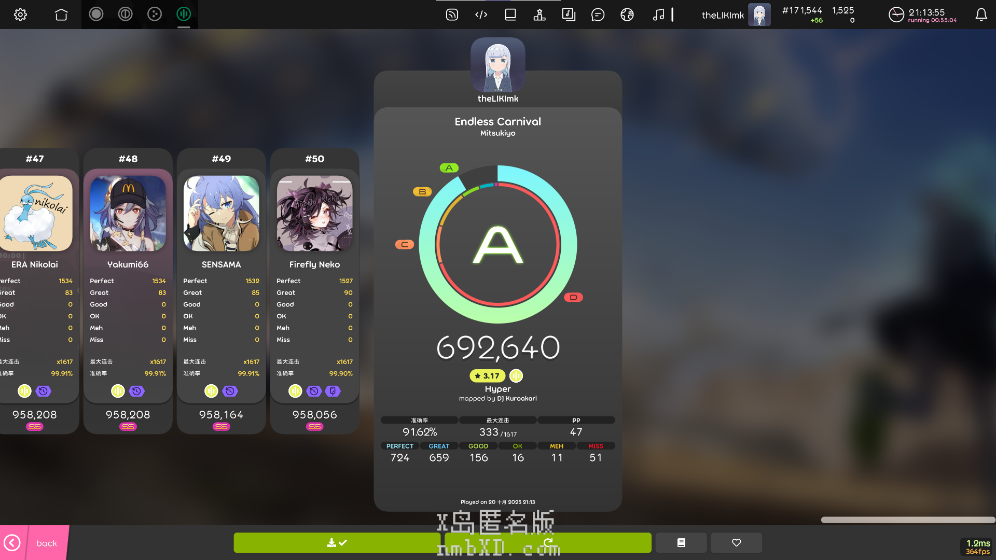Image resolution: width=996 pixels, height=560 pixels.
Task: Open the beatmap listing overlay
Action: [x=569, y=15]
